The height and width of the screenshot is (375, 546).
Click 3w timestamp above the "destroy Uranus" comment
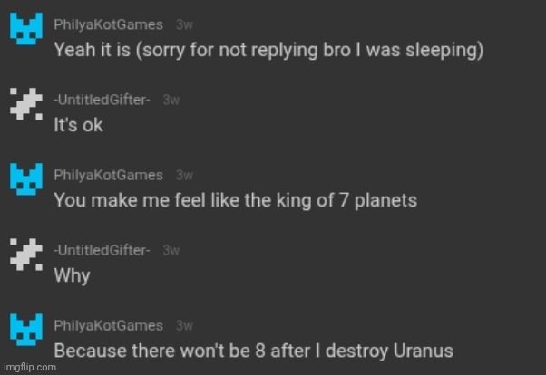(184, 324)
